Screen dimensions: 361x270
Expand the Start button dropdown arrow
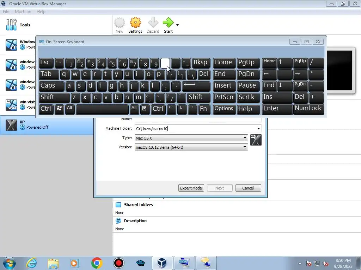[x=177, y=25]
